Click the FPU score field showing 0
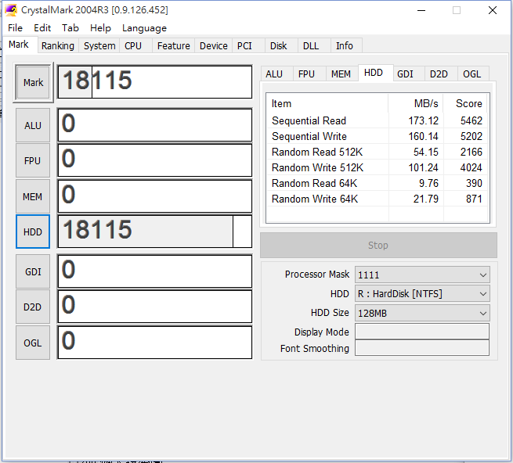The width and height of the screenshot is (513, 463). [155, 160]
